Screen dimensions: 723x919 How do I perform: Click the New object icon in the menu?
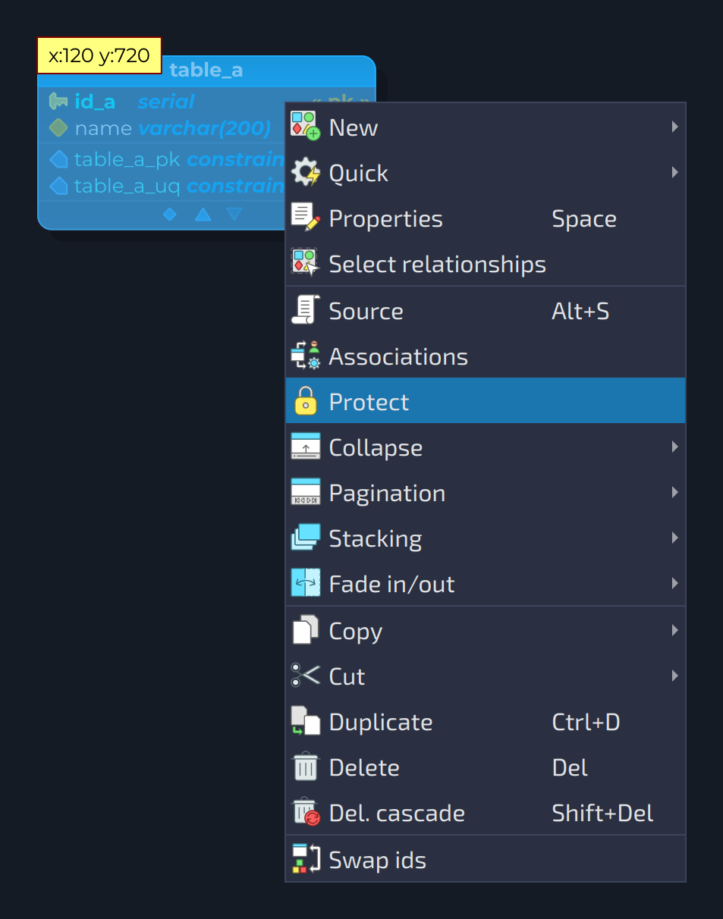point(306,127)
